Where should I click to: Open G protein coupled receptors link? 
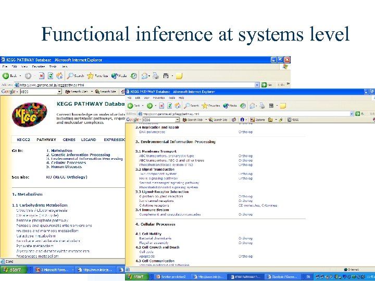coord(161,196)
